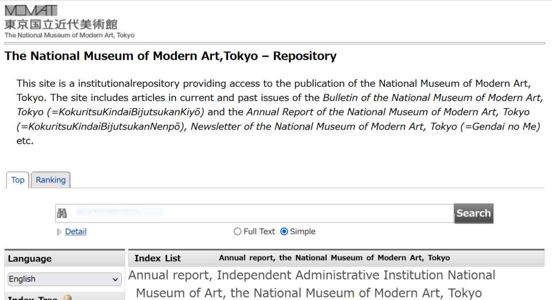Click the MOMAT logo at top
The height and width of the screenshot is (300, 552).
click(x=31, y=11)
